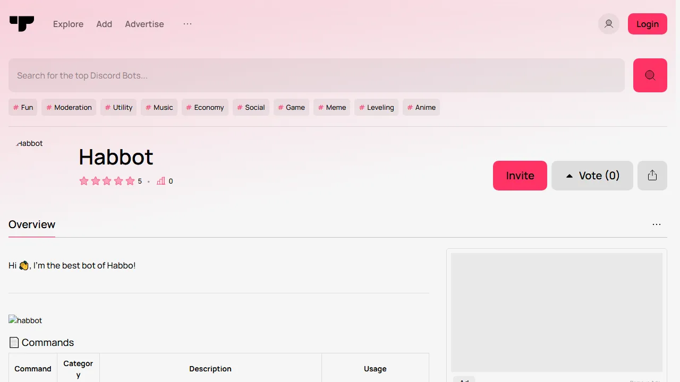Click the broken Habbot avatar image
Viewport: 680px width, 382px height.
tap(29, 143)
